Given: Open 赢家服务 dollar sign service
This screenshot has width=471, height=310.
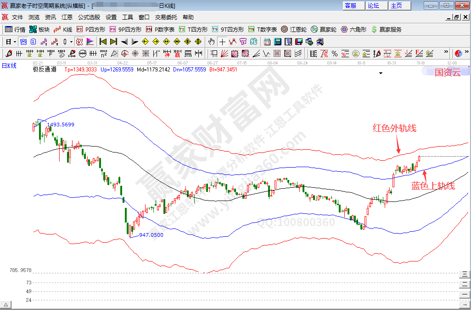Looking at the screenshot, I should tap(386, 29).
